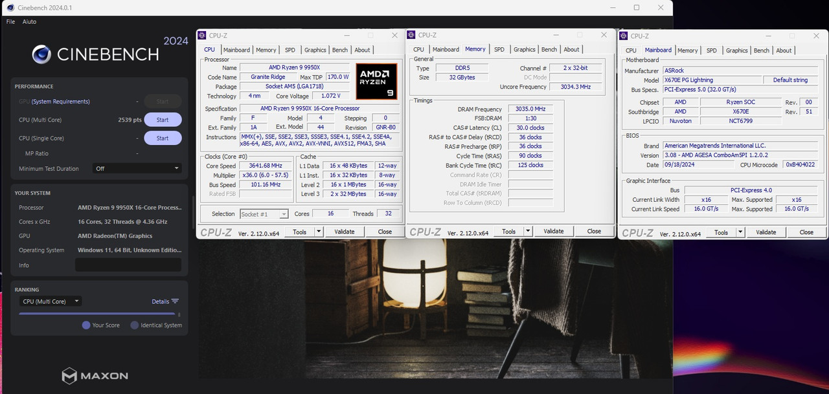Screen dimensions: 829x394
Task: Click the CPU-Z icon of the Memory window title
Action: [x=411, y=35]
